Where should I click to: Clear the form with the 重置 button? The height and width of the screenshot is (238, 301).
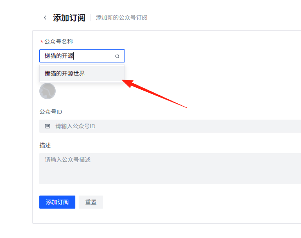click(91, 202)
